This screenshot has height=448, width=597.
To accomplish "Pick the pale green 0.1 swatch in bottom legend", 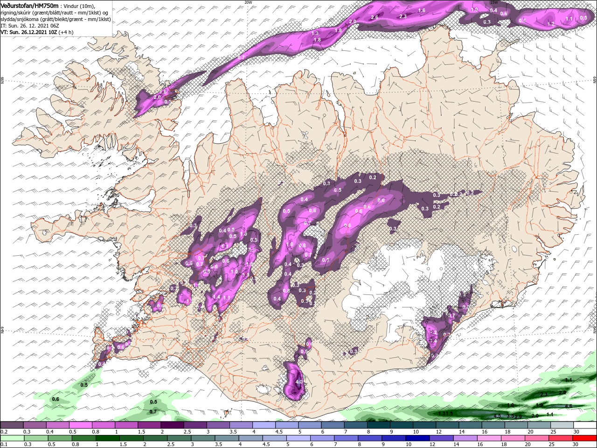I will tap(12, 438).
